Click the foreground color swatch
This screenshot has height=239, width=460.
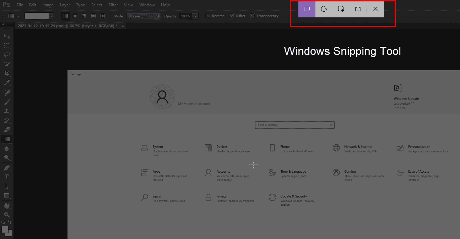point(5,229)
